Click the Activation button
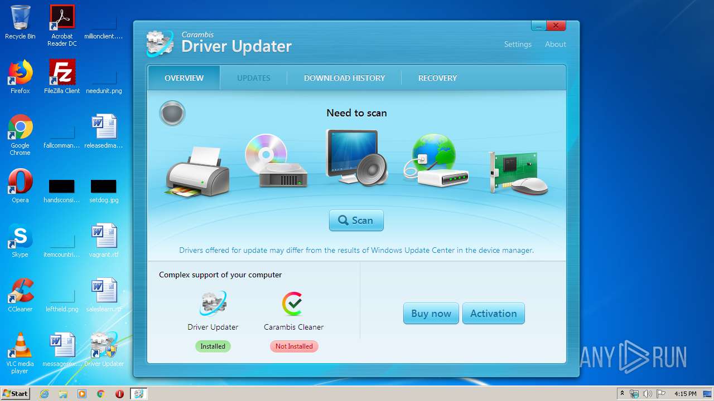This screenshot has height=401, width=714. click(494, 314)
